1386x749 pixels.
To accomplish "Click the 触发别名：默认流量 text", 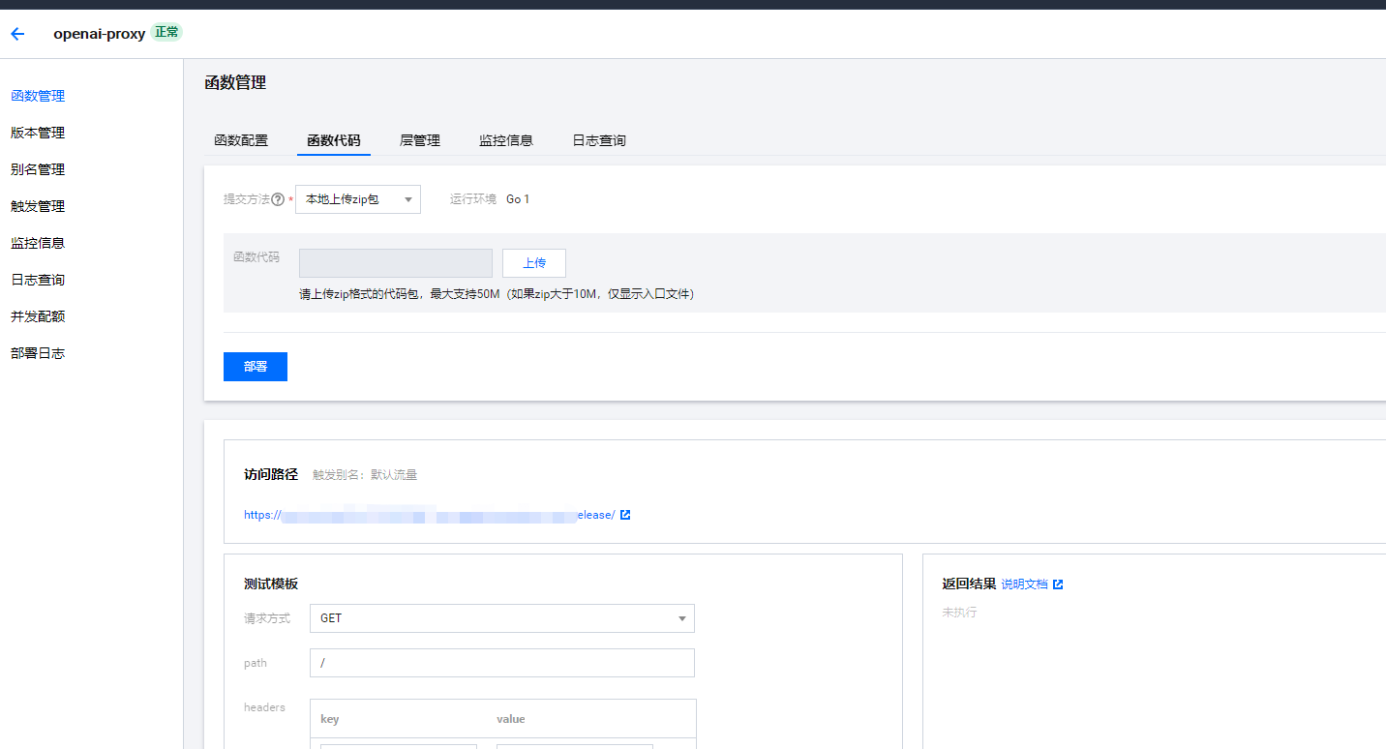I will point(365,475).
